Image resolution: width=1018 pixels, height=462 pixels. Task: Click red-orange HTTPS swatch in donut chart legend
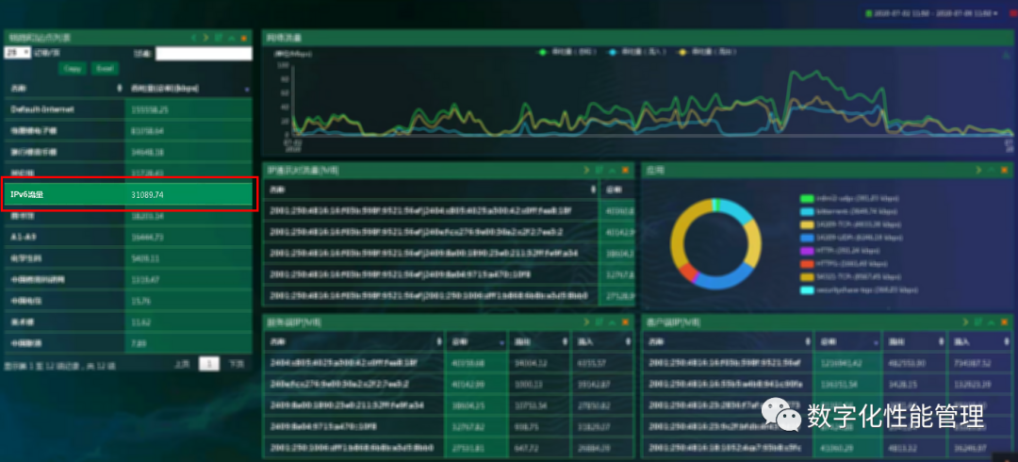click(808, 263)
